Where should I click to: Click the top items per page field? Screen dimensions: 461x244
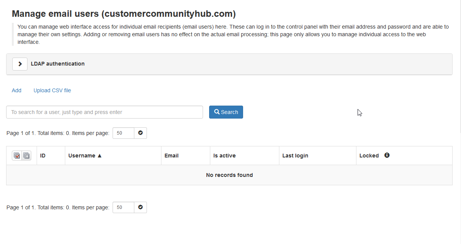pyautogui.click(x=123, y=133)
